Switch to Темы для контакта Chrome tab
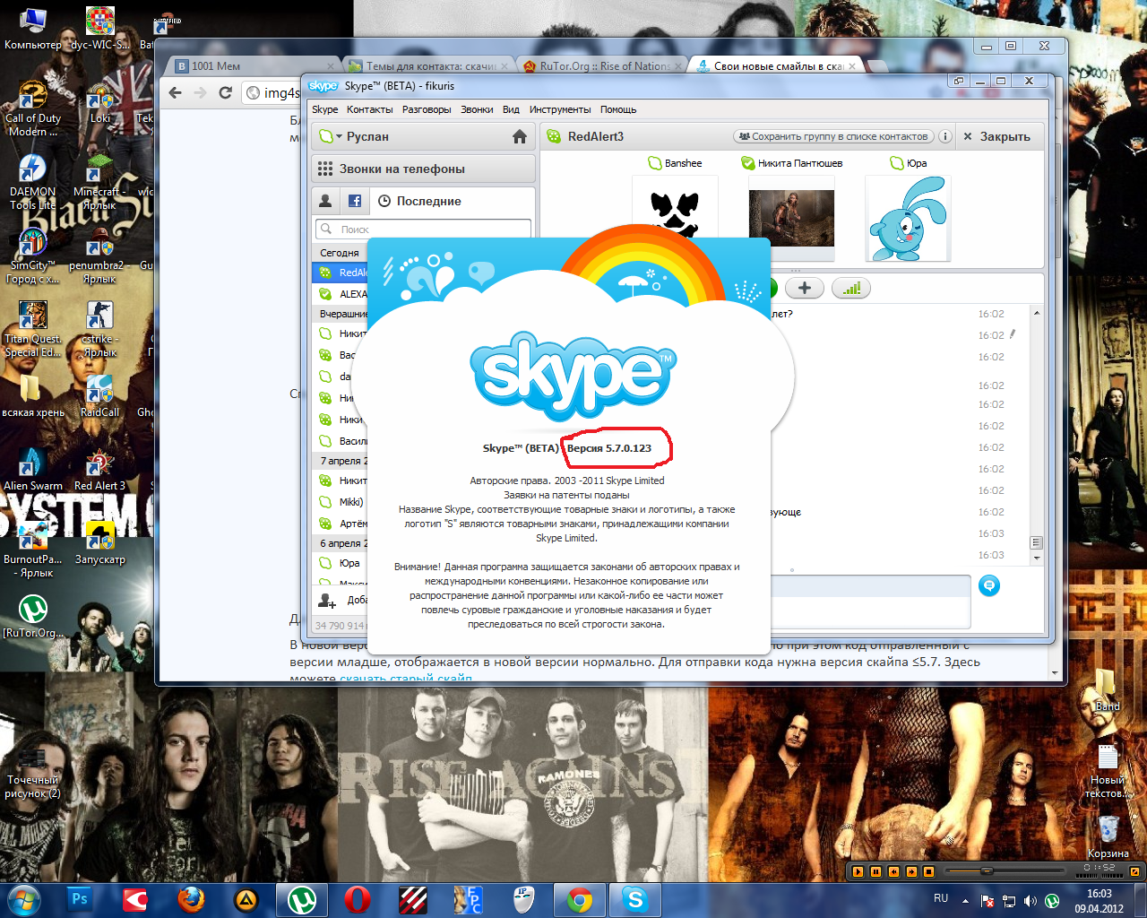 click(x=428, y=65)
